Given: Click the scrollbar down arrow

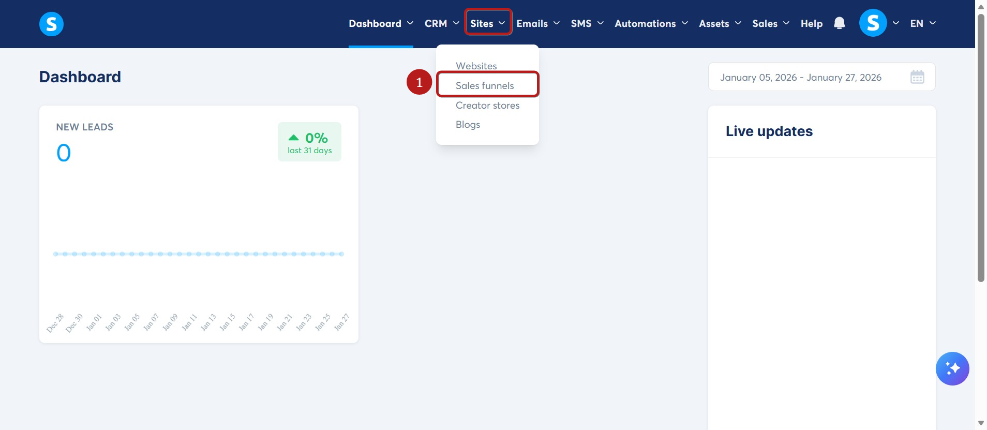Looking at the screenshot, I should click(981, 423).
